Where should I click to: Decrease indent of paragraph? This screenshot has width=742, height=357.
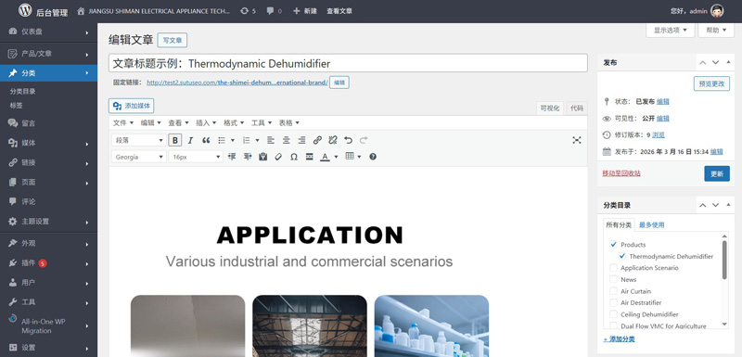(232, 157)
